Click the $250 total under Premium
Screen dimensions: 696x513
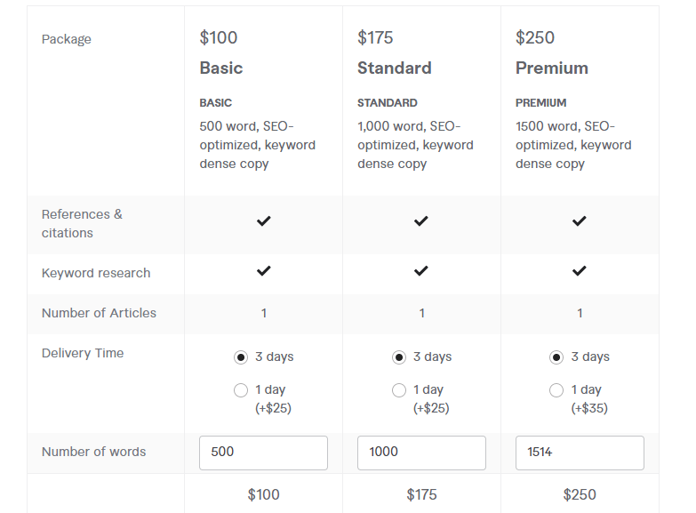[580, 495]
